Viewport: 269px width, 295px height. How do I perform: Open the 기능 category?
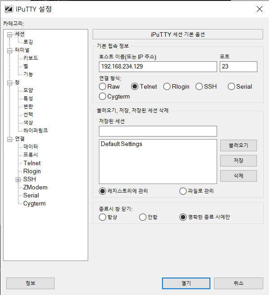pos(28,74)
